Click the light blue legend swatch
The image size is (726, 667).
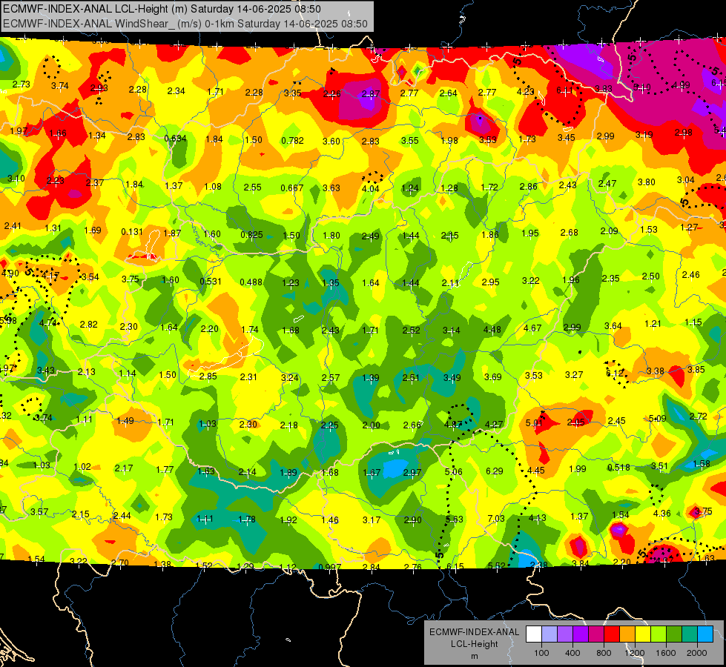(705, 634)
